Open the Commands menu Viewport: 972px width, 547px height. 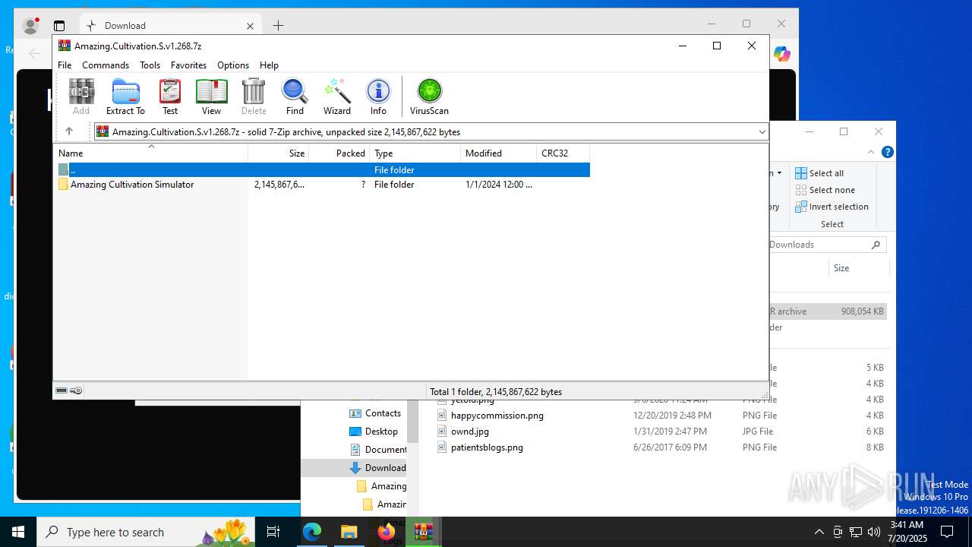106,65
